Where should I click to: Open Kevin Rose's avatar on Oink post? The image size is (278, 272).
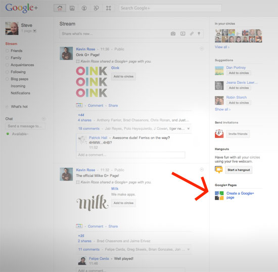point(66,54)
